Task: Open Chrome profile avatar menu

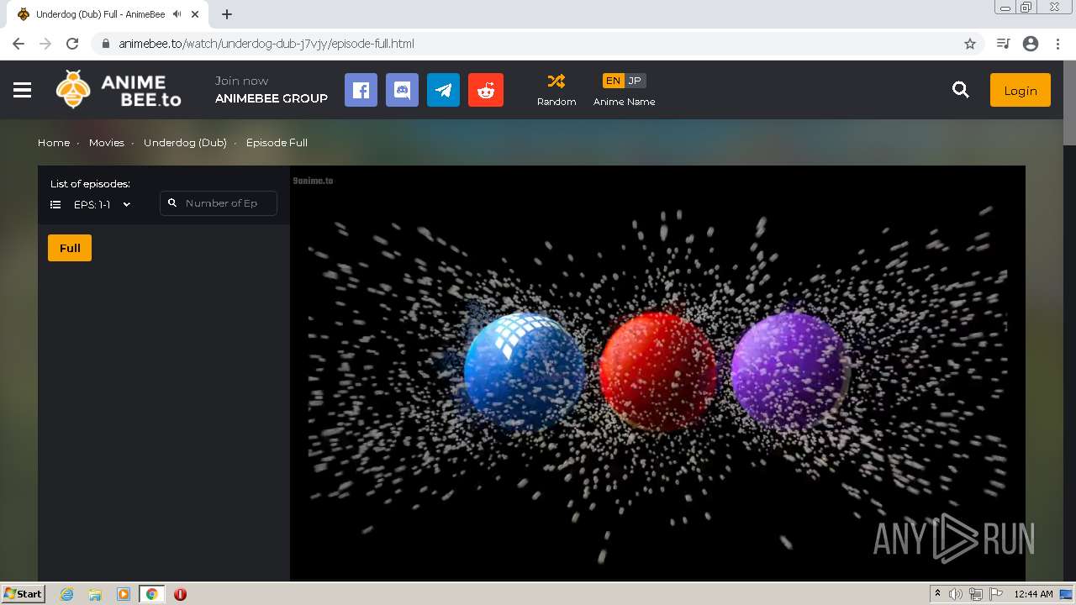Action: pos(1031,44)
